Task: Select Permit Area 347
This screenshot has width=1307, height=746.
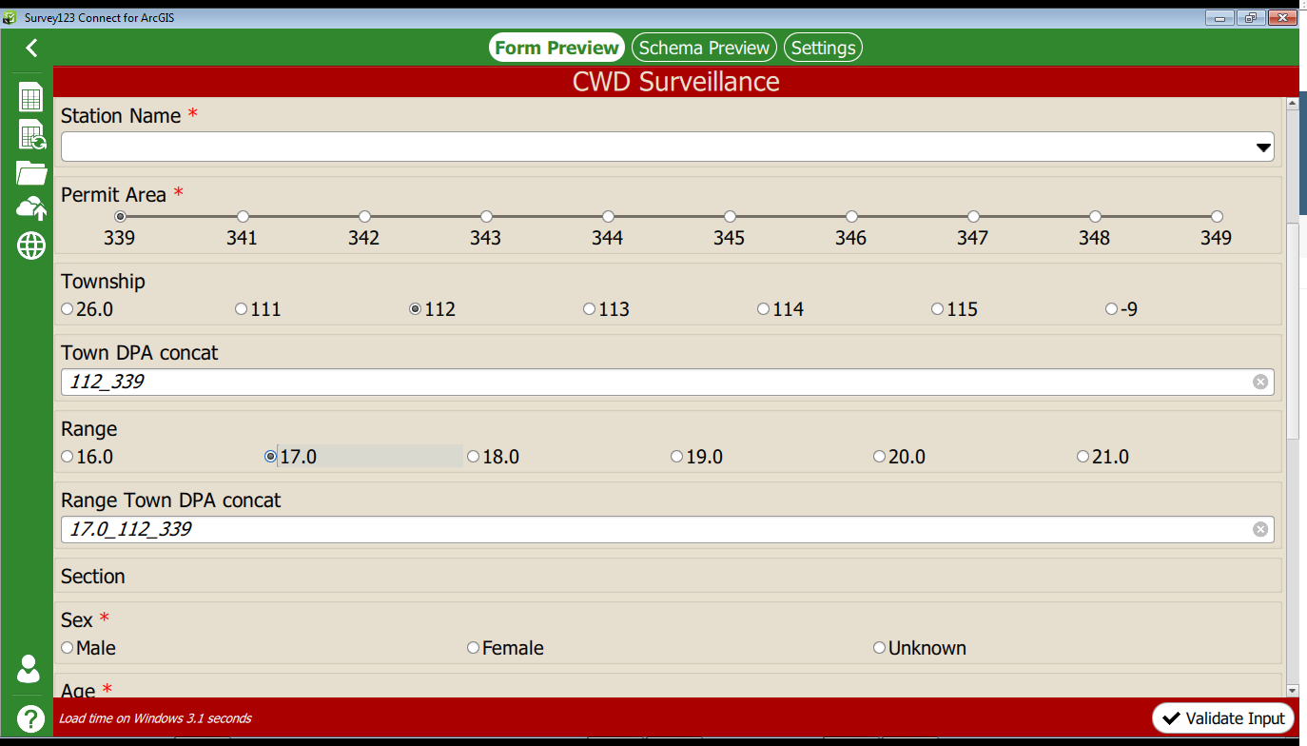Action: [x=973, y=217]
